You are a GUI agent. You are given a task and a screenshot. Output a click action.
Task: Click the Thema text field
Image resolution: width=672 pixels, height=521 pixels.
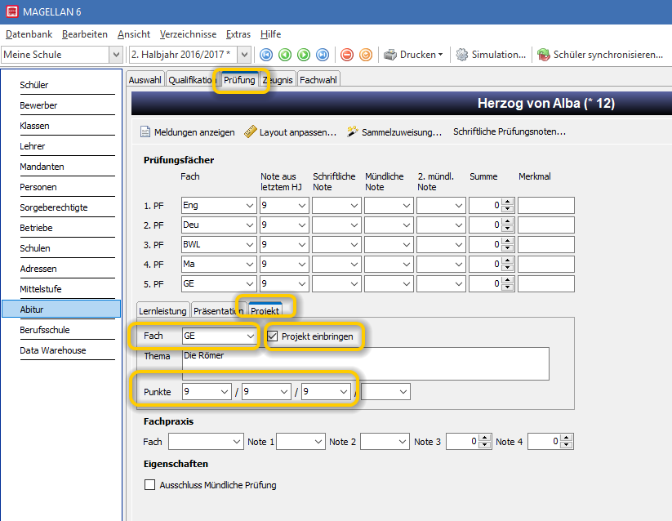point(366,363)
